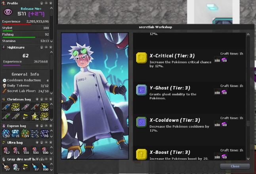Image resolution: width=256 pixels, height=174 pixels.
Task: Click the Y-Ghost recipe icon
Action: tap(141, 90)
